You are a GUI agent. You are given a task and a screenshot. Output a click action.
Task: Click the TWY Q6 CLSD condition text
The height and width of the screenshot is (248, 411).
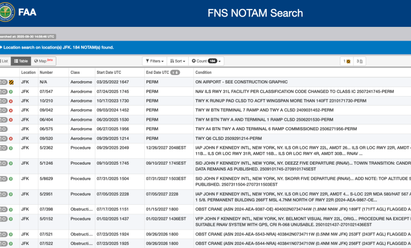click(x=229, y=138)
